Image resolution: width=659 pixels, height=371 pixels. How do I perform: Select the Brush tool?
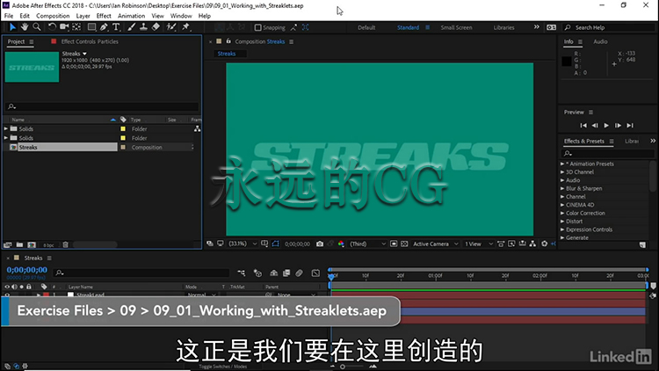click(x=132, y=27)
